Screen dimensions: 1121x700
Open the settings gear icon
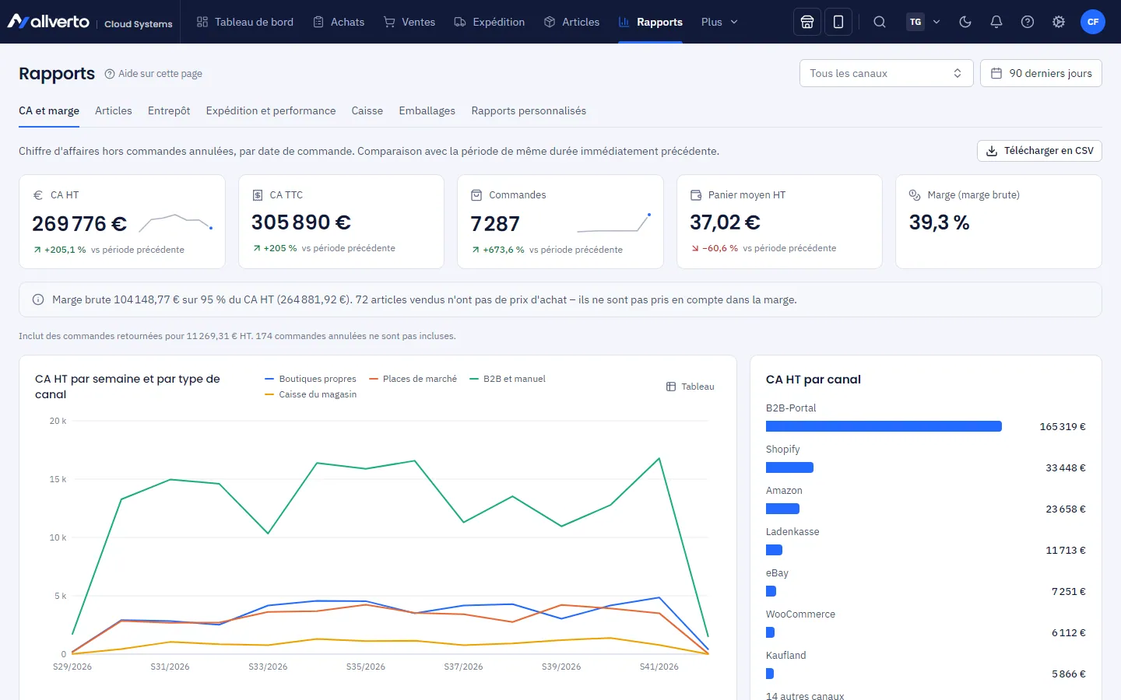pos(1059,22)
